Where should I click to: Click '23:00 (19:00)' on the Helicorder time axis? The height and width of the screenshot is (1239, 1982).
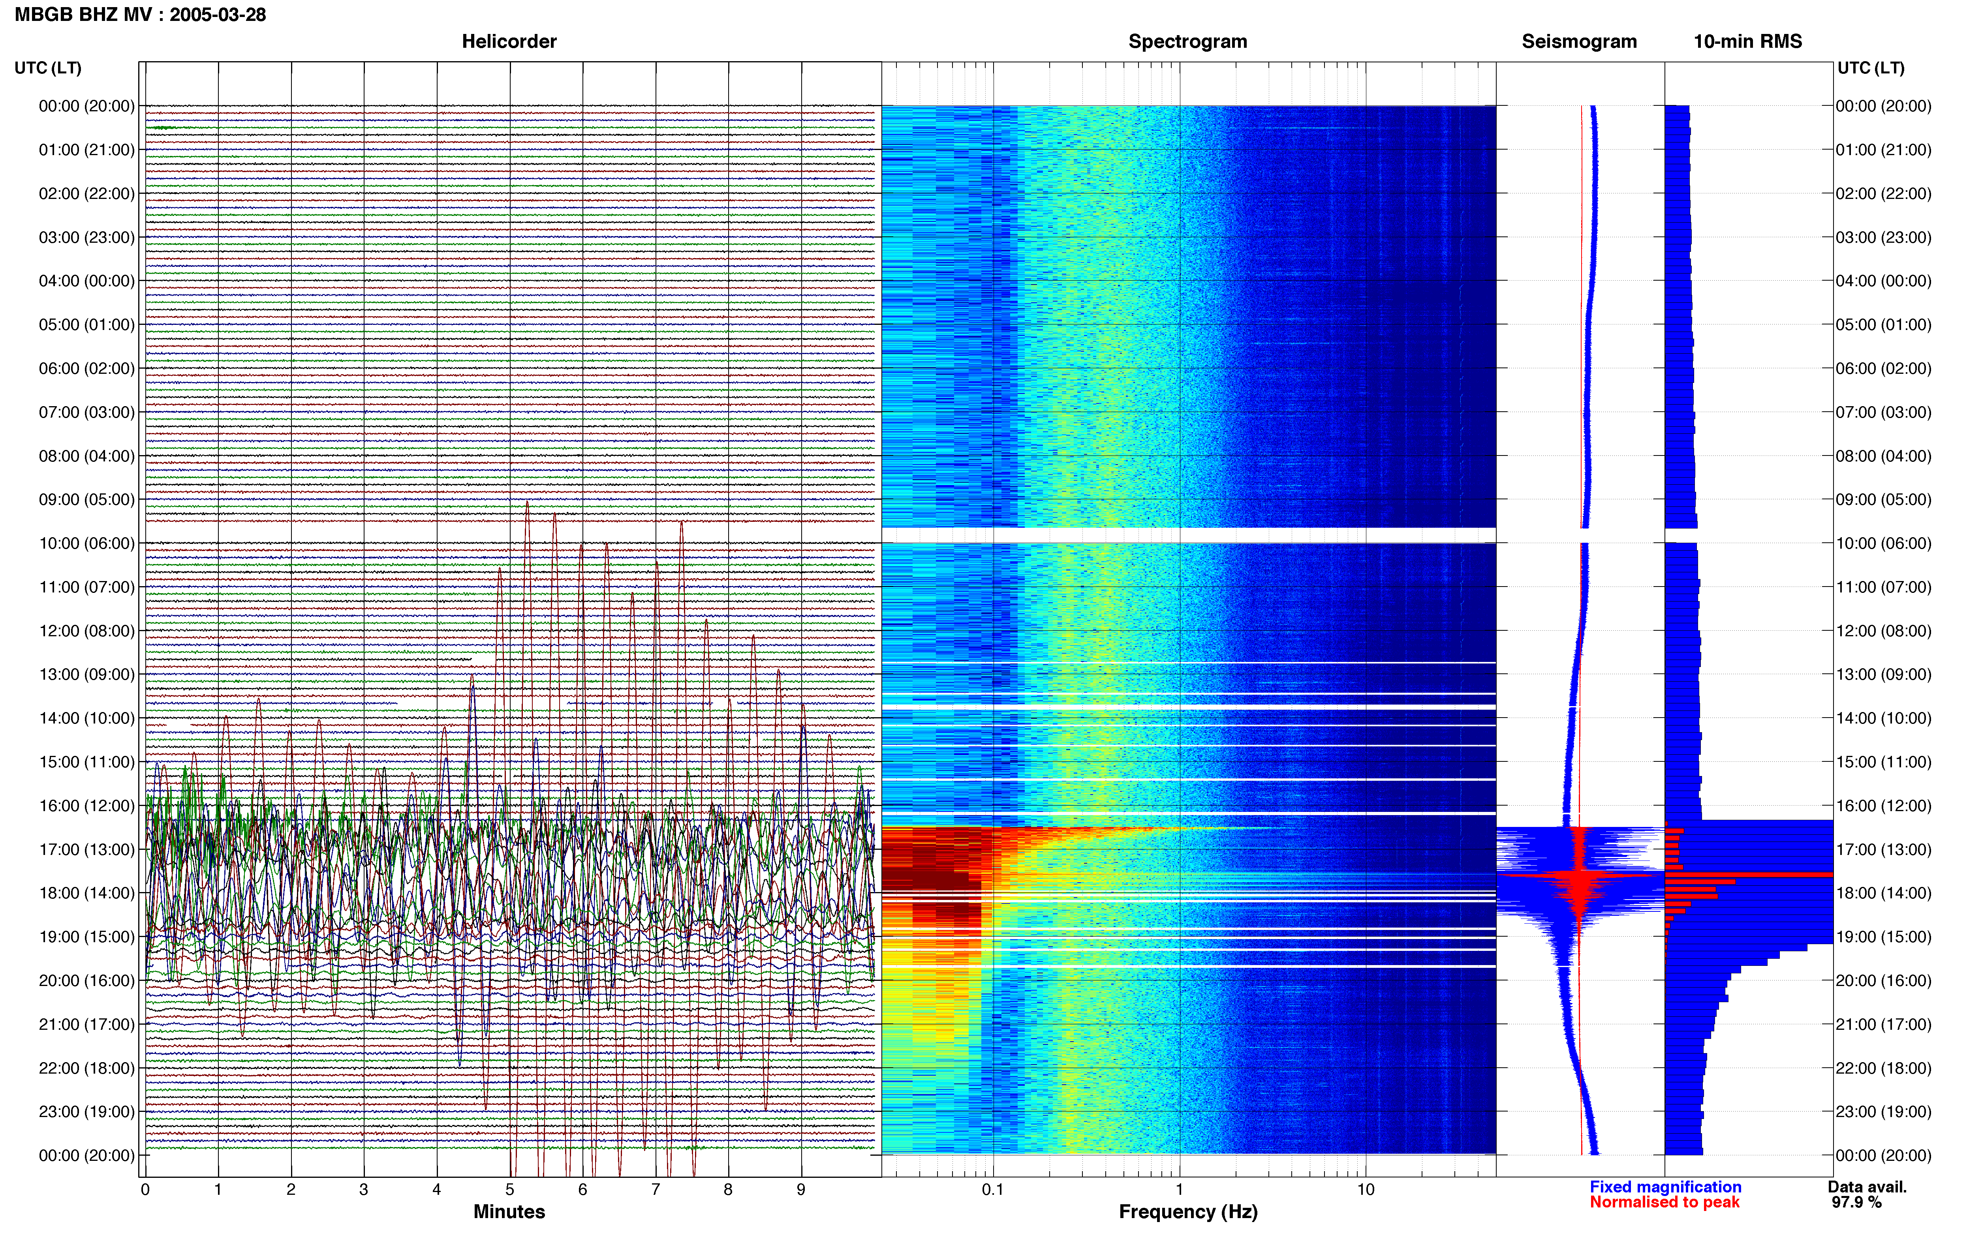click(x=87, y=1112)
